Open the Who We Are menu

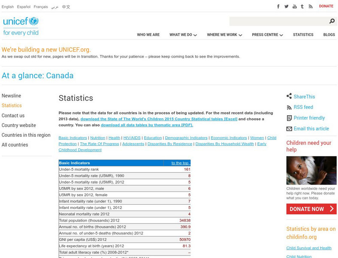tap(148, 34)
